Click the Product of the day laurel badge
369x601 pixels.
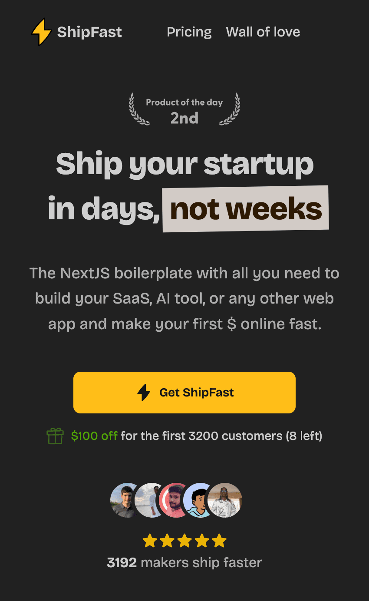click(184, 109)
